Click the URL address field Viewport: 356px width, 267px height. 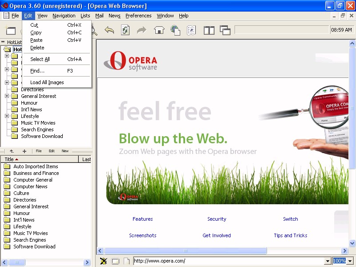click(229, 261)
